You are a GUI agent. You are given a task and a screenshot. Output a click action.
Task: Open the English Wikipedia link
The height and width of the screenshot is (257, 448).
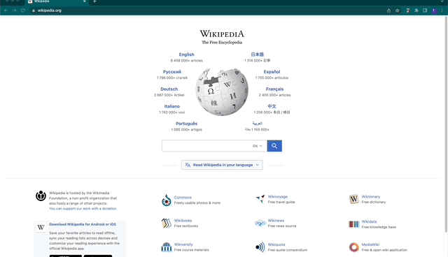pyautogui.click(x=187, y=54)
